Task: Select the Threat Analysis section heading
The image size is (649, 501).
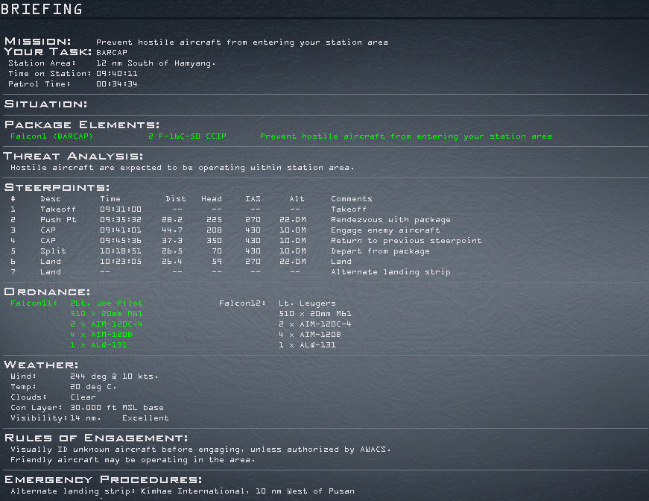Action: [73, 156]
